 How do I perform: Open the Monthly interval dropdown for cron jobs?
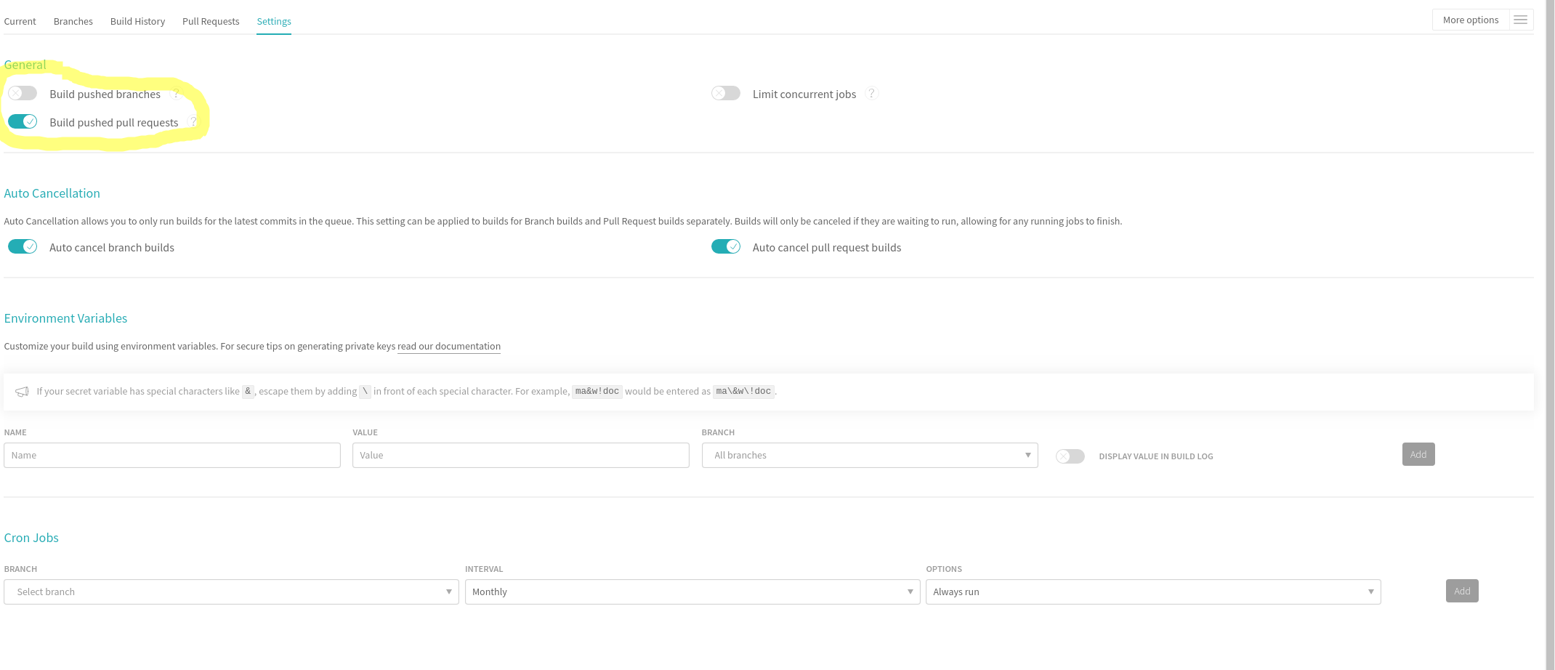click(691, 592)
